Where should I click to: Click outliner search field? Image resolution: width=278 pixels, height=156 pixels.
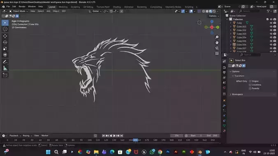point(249,11)
